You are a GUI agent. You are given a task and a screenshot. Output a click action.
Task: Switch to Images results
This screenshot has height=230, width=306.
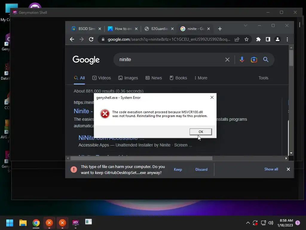tap(128, 78)
